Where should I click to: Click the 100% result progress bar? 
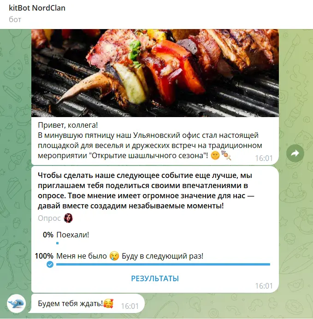pyautogui.click(x=163, y=264)
